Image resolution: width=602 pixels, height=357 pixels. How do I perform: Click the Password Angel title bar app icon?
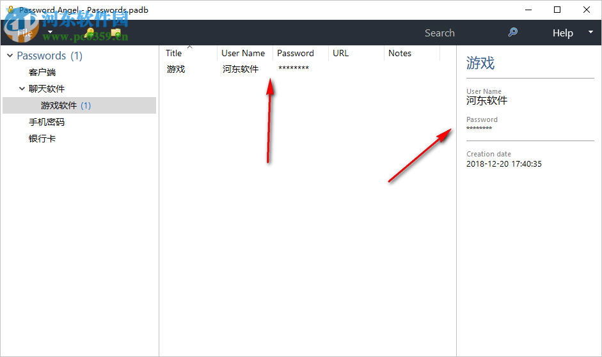[x=11, y=10]
